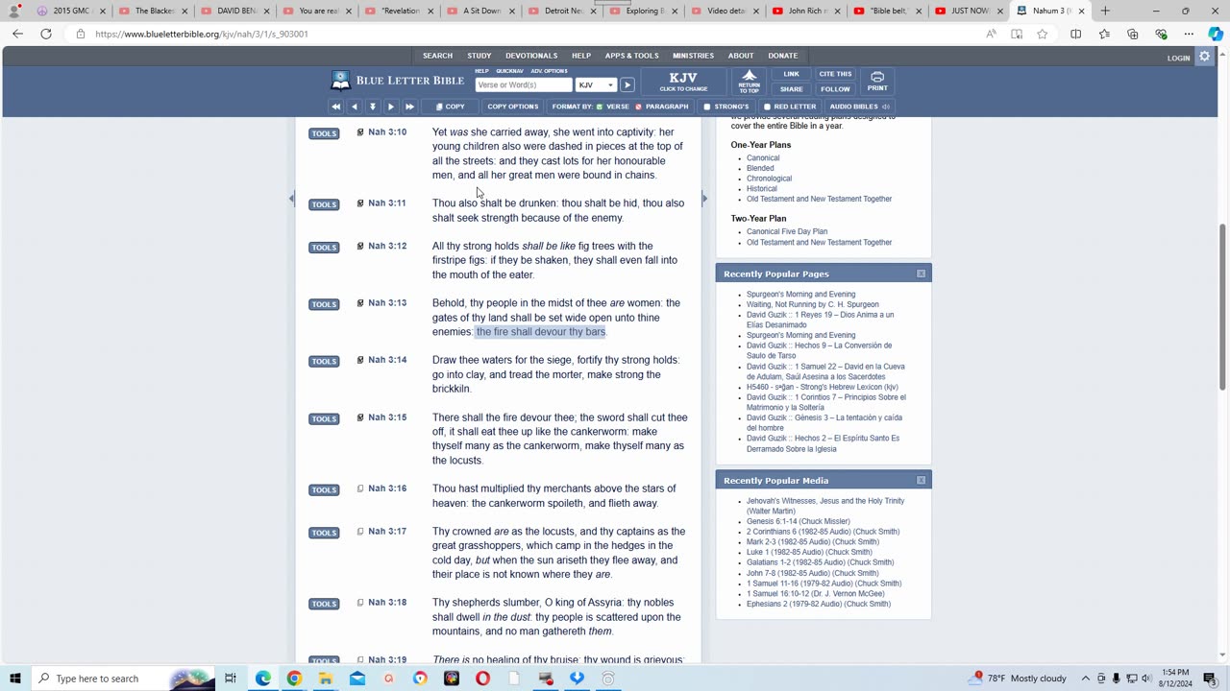Open Tools menu for Nah 3:15
This screenshot has height=691, width=1230.
pos(324,419)
